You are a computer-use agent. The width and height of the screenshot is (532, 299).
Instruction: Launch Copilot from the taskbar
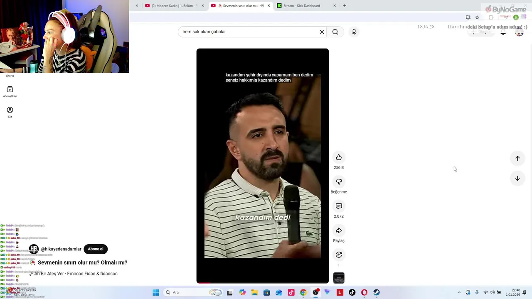242,292
